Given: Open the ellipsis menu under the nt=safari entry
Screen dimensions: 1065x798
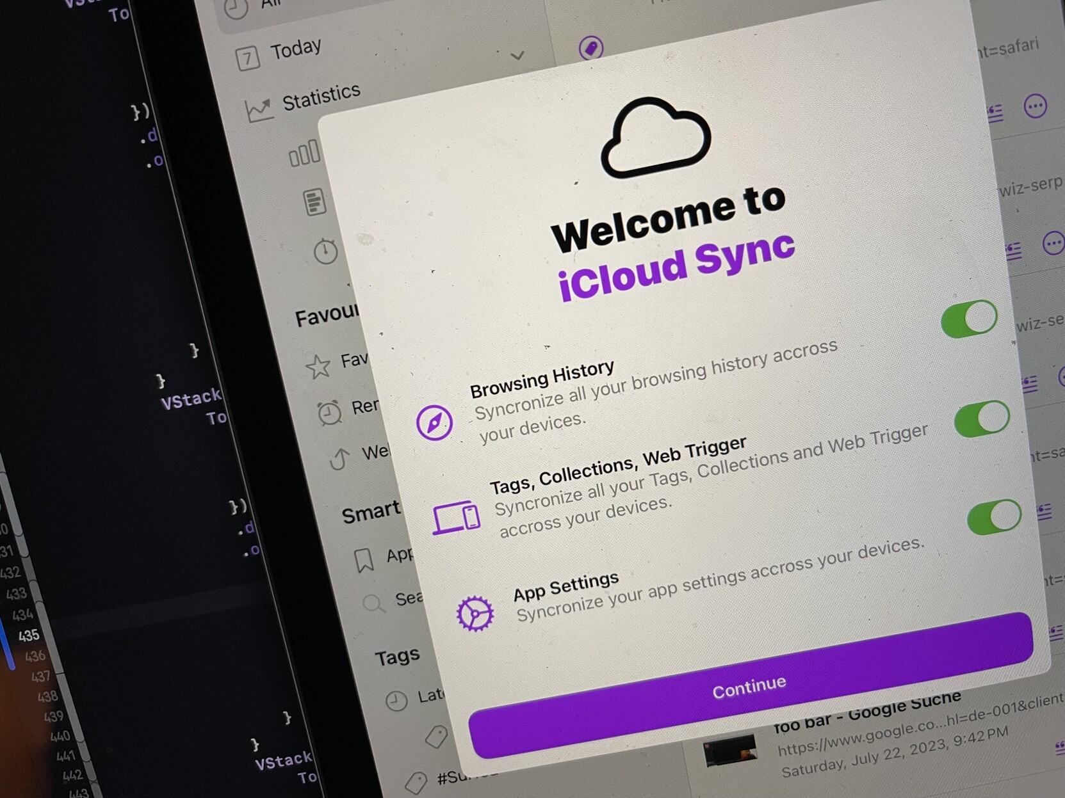Looking at the screenshot, I should tap(1035, 106).
